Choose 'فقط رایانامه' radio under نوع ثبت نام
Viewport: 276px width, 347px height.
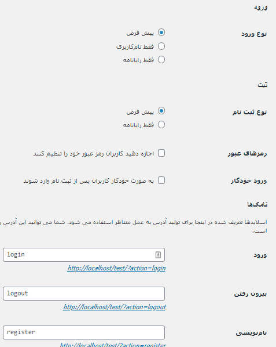161,125
